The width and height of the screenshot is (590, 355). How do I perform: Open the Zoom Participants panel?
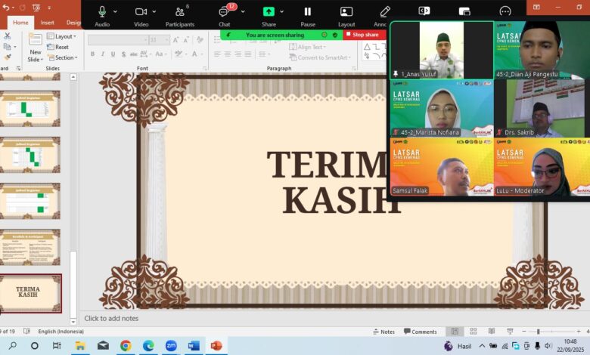coord(180,12)
